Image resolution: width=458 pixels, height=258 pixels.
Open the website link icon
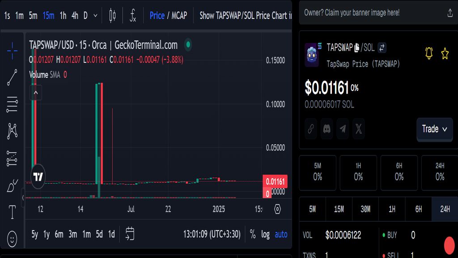coord(311,129)
